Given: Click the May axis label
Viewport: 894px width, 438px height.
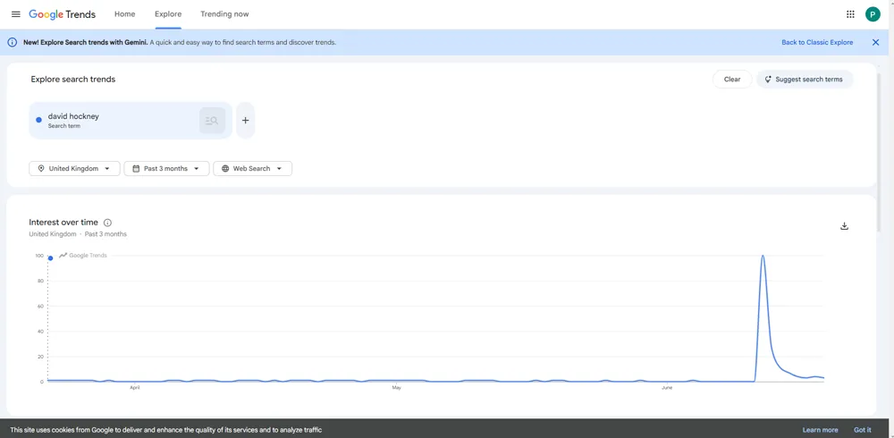Looking at the screenshot, I should point(396,388).
